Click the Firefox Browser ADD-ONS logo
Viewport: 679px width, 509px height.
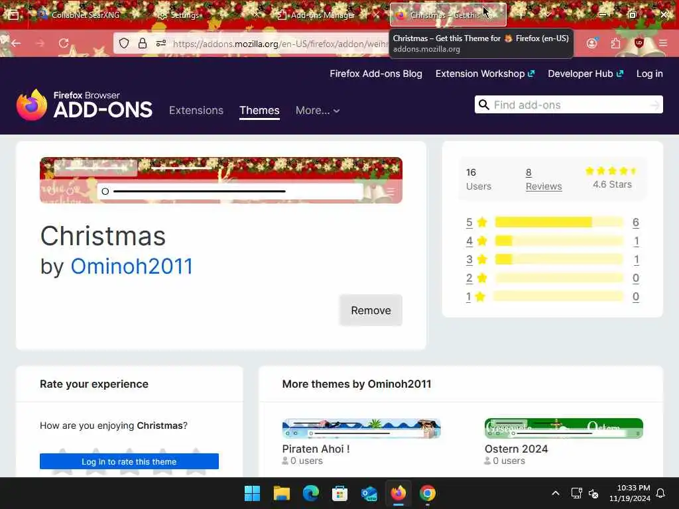pos(84,105)
